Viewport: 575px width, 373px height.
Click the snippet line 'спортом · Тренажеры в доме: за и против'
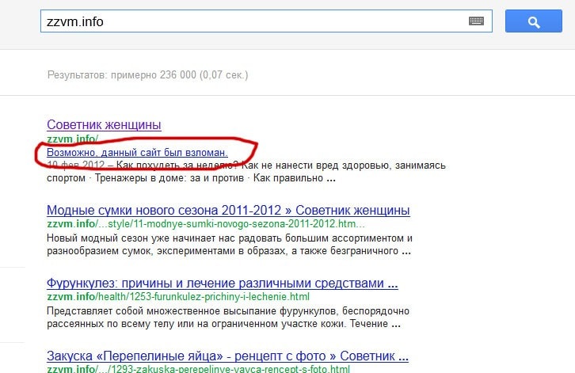[x=191, y=178]
